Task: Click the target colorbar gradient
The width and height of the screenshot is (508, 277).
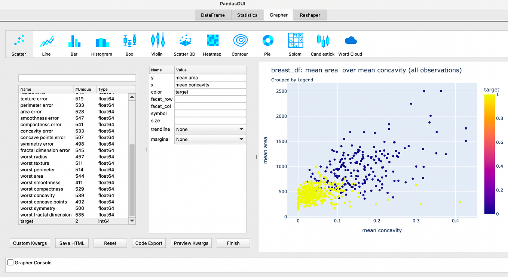Action: click(490, 153)
